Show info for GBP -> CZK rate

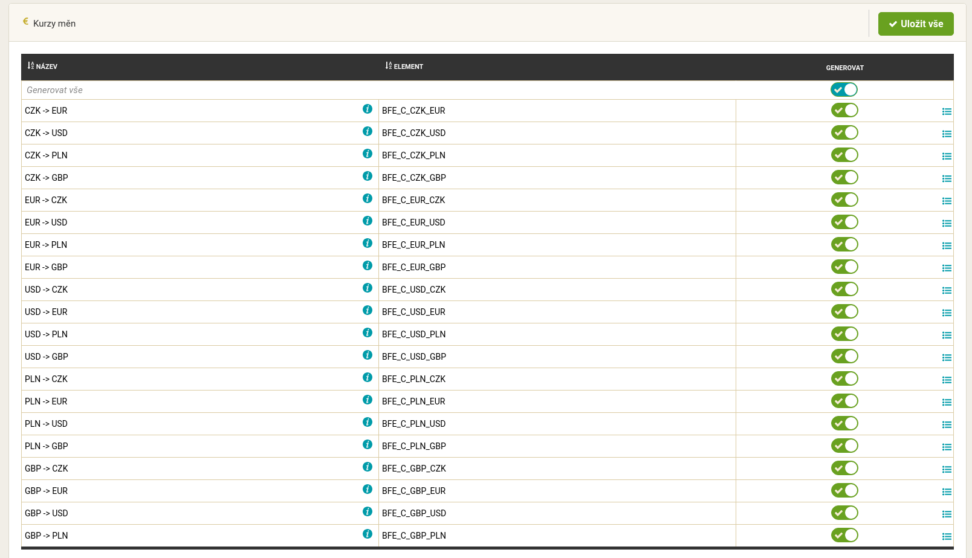point(367,467)
